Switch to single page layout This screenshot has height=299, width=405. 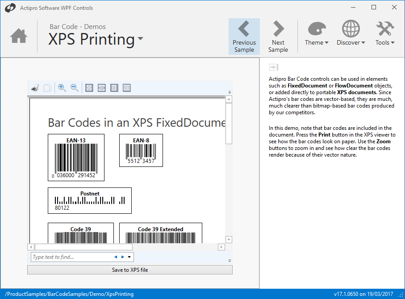[114, 87]
